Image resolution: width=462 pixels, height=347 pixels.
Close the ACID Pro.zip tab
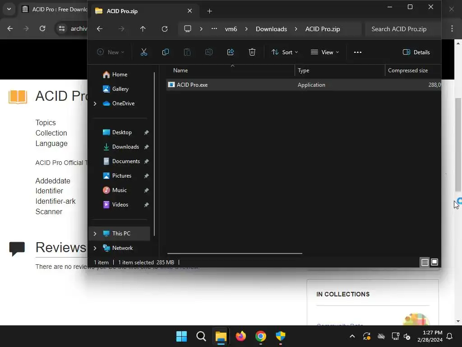(x=190, y=11)
